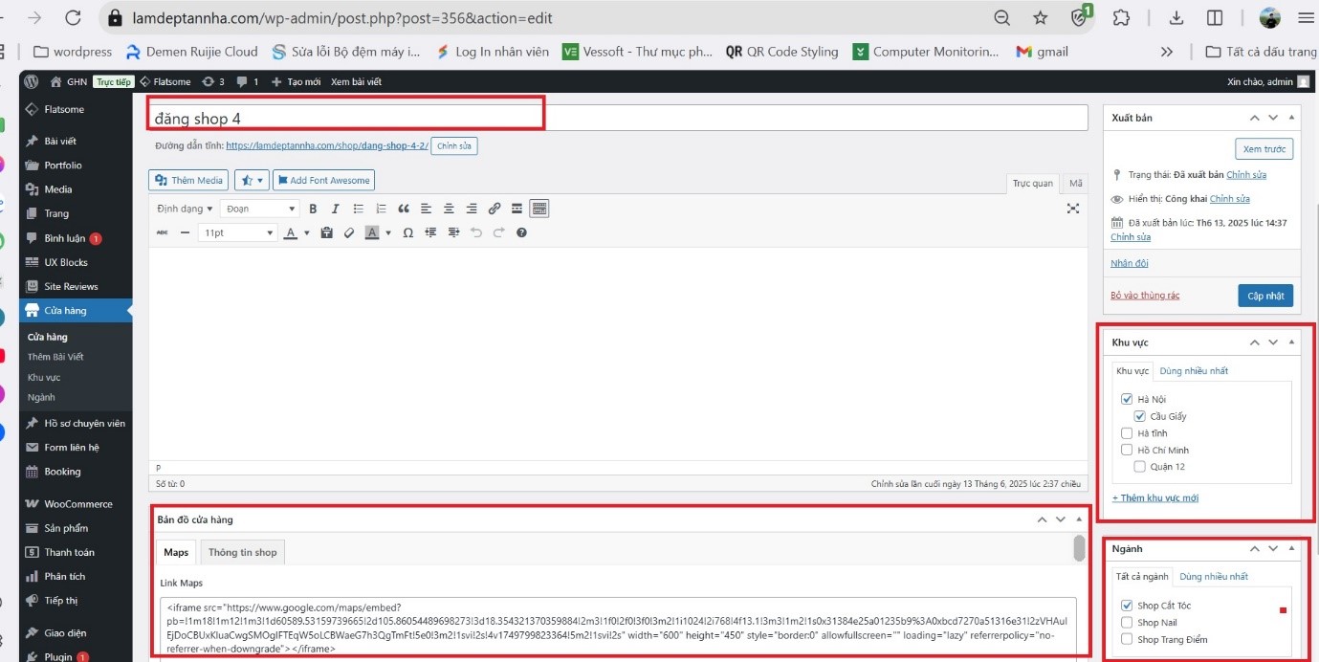Increase paragraph indent
The width and height of the screenshot is (1319, 662).
[x=453, y=232]
